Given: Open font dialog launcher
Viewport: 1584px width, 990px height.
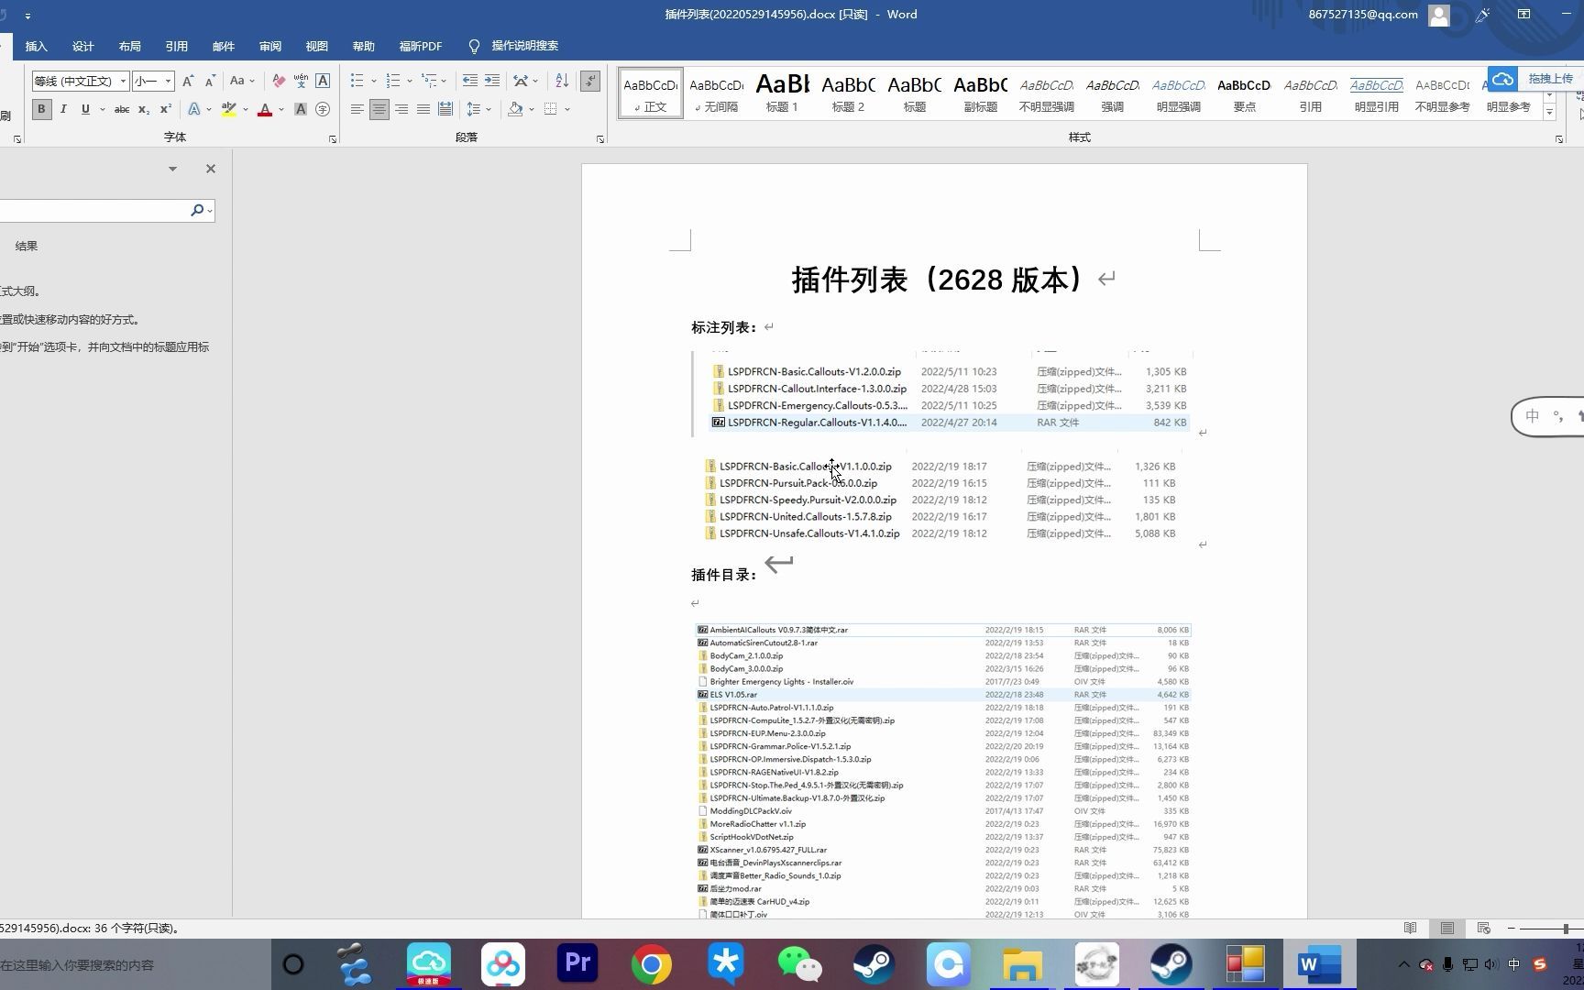Looking at the screenshot, I should click(333, 139).
